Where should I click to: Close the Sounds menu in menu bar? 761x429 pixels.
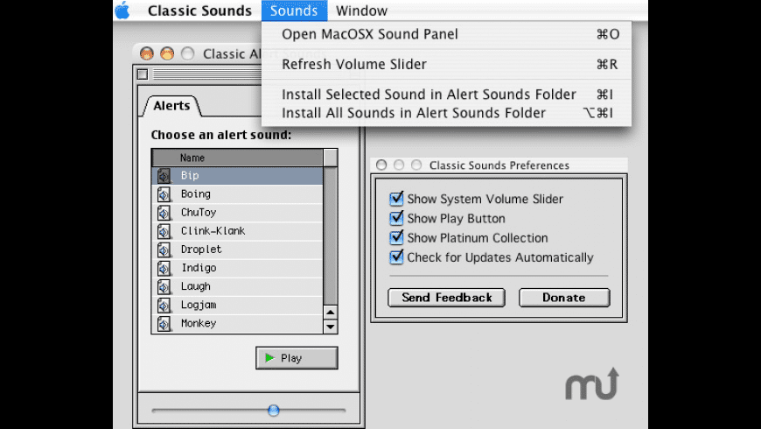[294, 11]
